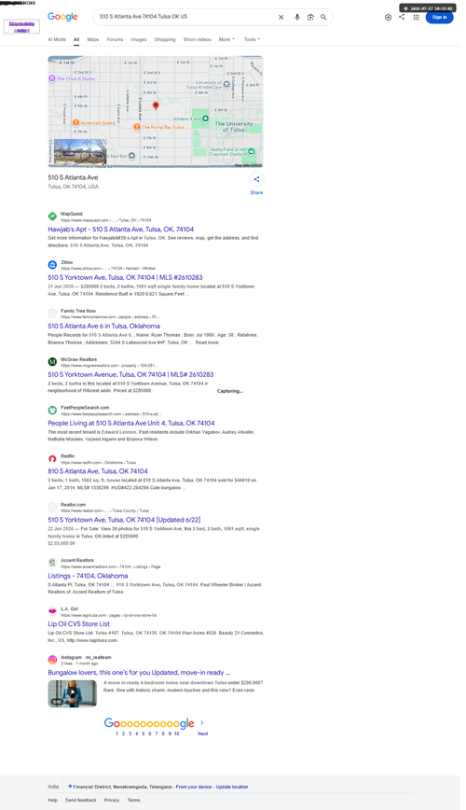The height and width of the screenshot is (810, 466).
Task: Open Google Lens image search
Action: [310, 17]
